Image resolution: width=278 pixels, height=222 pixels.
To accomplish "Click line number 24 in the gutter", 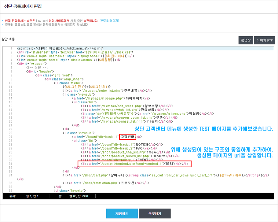I will click(10, 137).
